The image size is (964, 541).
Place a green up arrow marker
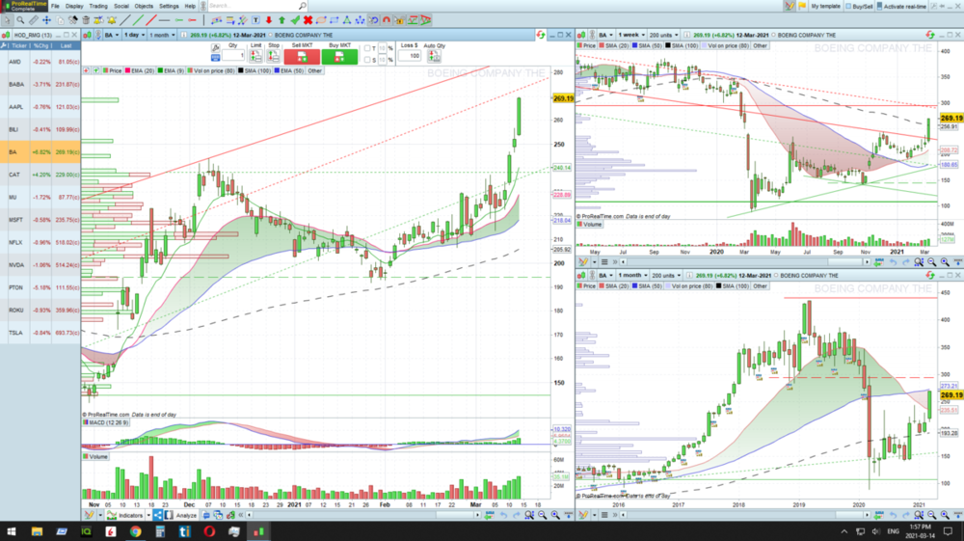281,20
